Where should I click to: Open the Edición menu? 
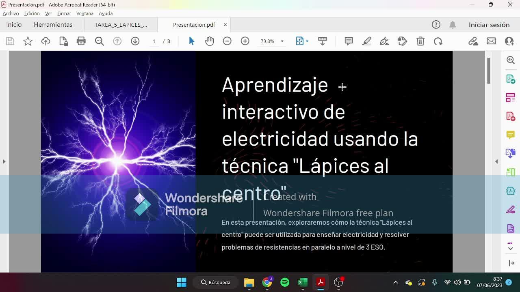(x=32, y=13)
